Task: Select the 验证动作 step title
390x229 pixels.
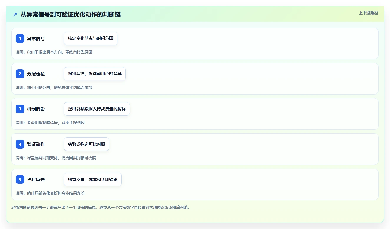Action: coord(36,144)
